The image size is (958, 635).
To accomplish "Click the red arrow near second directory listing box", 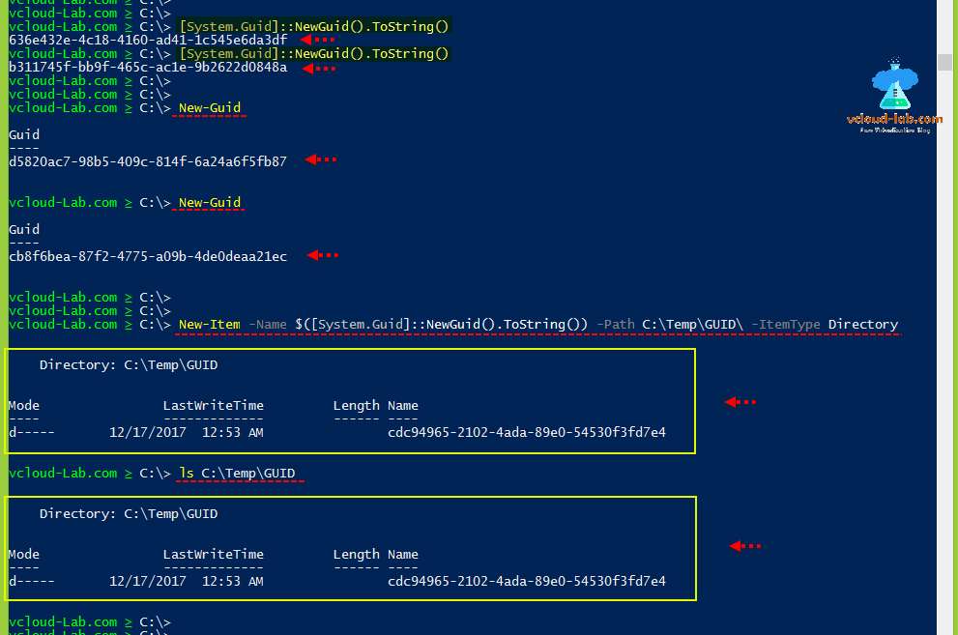I will (x=744, y=545).
